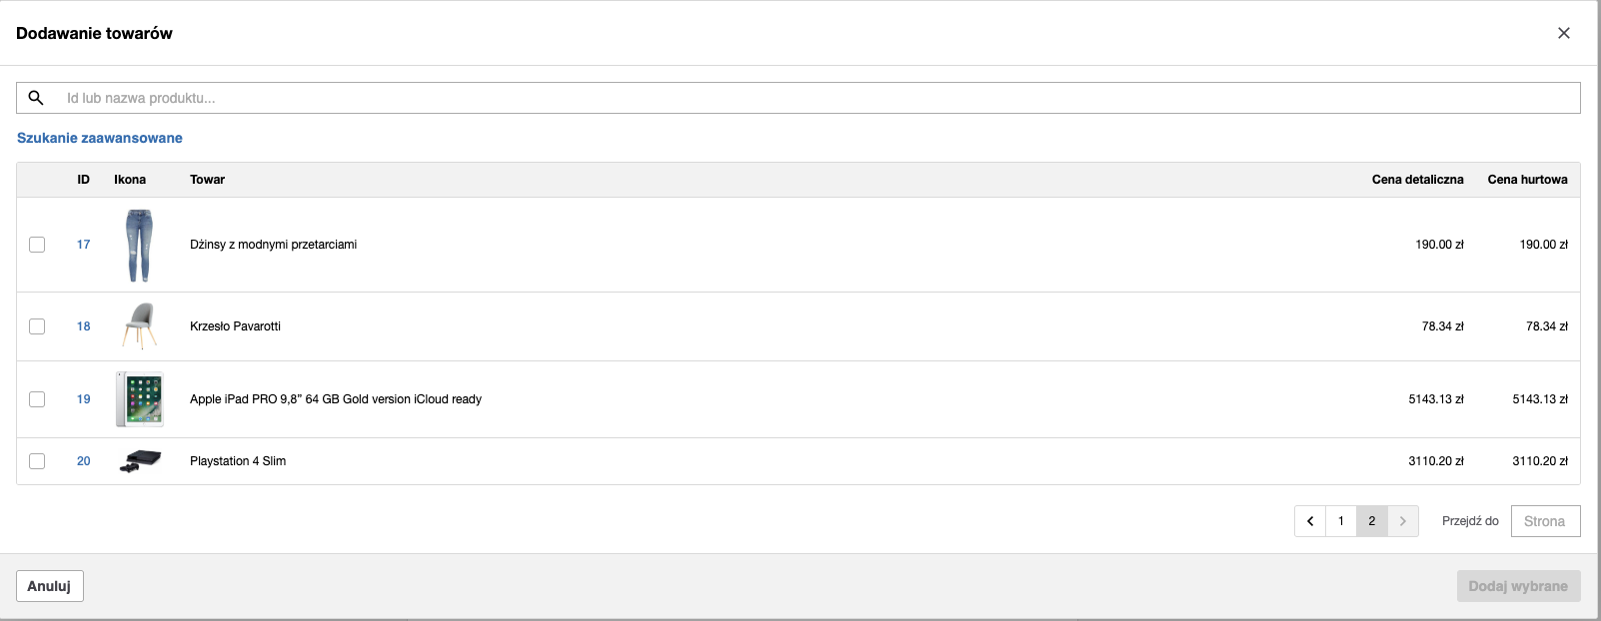Image resolution: width=1601 pixels, height=621 pixels.
Task: Click the jeans product thumbnail
Action: (139, 245)
